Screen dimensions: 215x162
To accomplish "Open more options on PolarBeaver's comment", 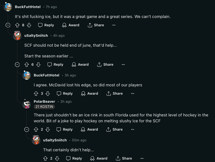I will pos(132,129).
